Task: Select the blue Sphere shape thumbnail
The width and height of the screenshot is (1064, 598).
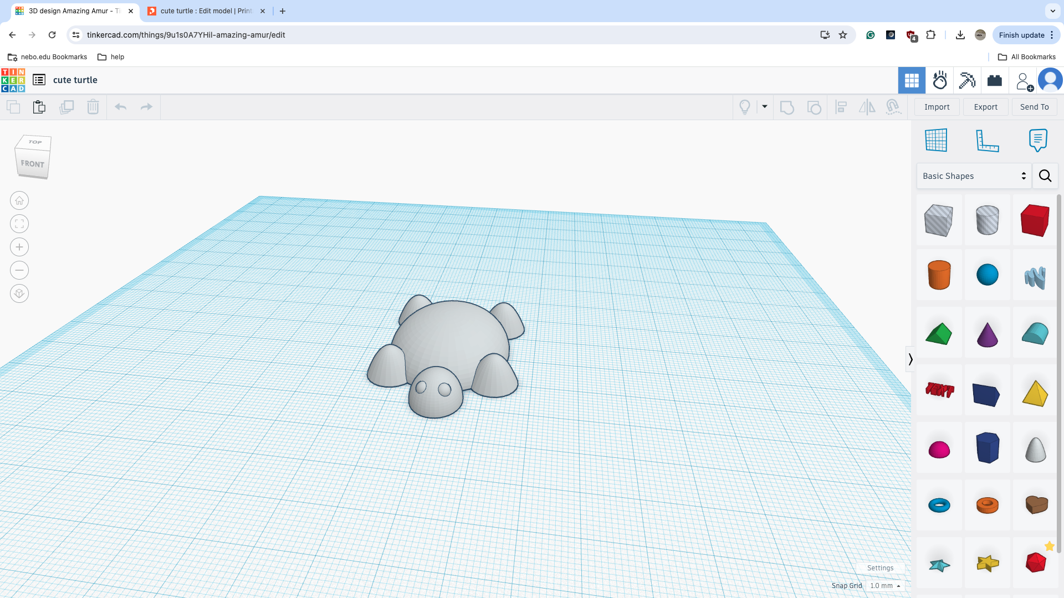Action: point(987,275)
